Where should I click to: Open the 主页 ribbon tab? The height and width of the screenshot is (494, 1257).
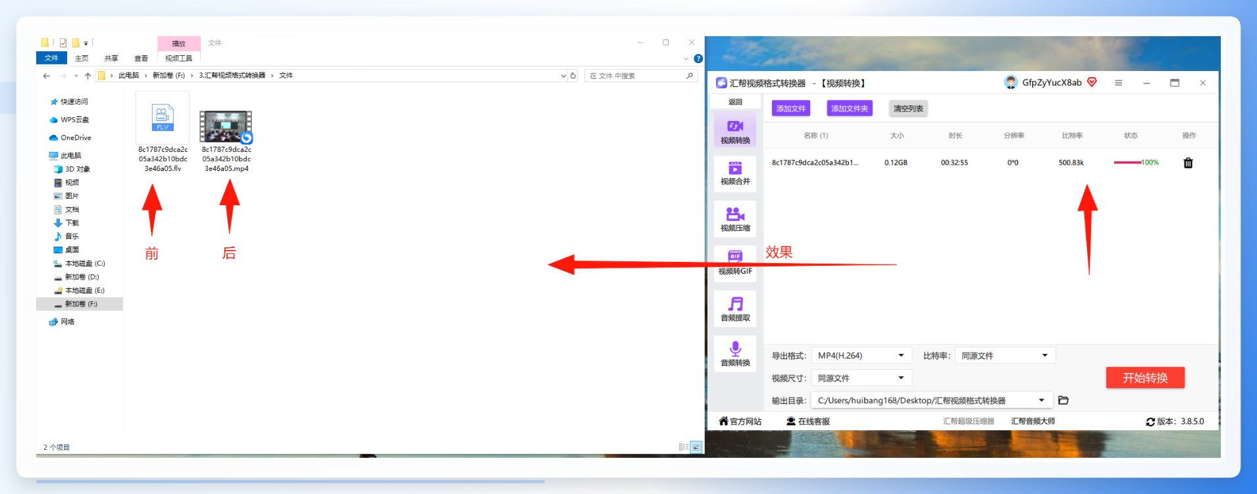coord(82,58)
